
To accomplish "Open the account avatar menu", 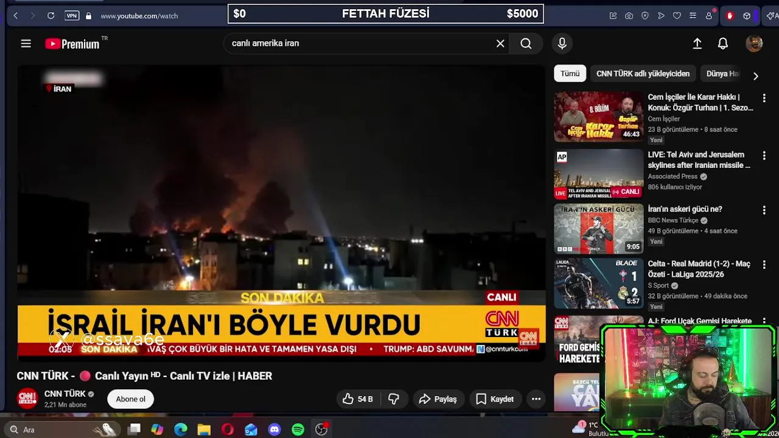I will click(x=754, y=43).
